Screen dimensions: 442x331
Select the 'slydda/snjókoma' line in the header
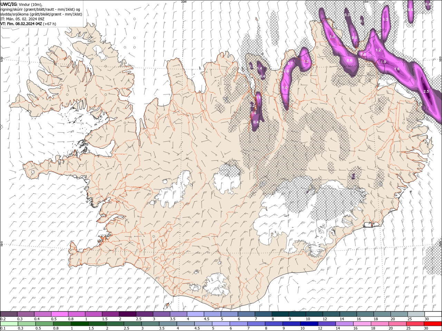point(41,14)
